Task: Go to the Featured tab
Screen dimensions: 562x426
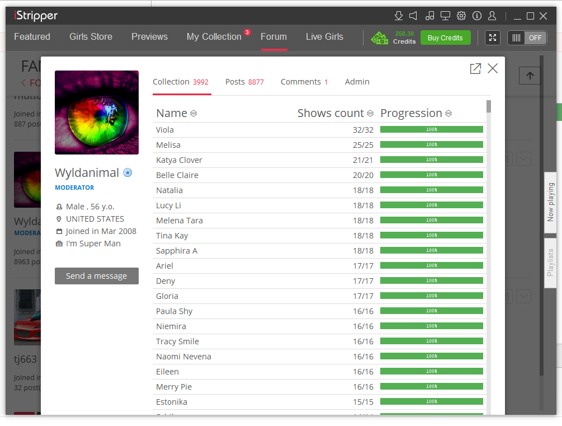Action: point(32,36)
